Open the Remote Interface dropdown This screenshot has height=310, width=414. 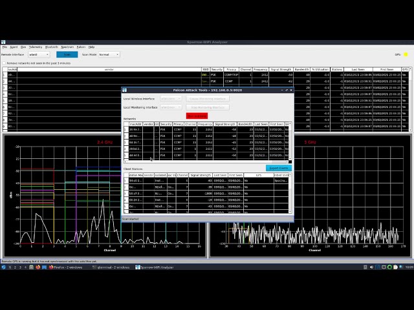(x=39, y=54)
